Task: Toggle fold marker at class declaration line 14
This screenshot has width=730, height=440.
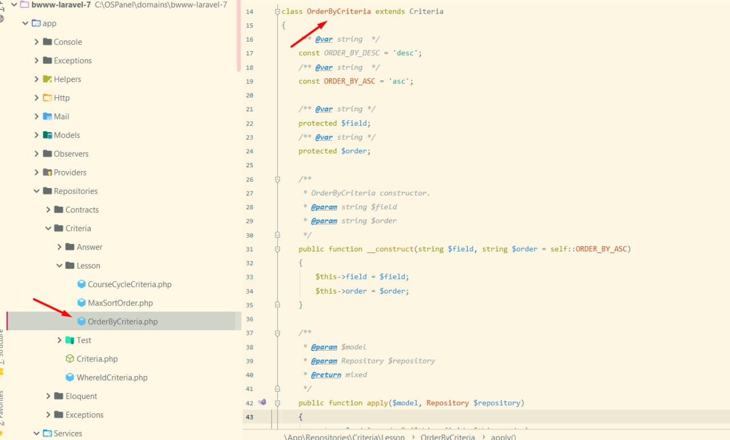Action: 277,12
